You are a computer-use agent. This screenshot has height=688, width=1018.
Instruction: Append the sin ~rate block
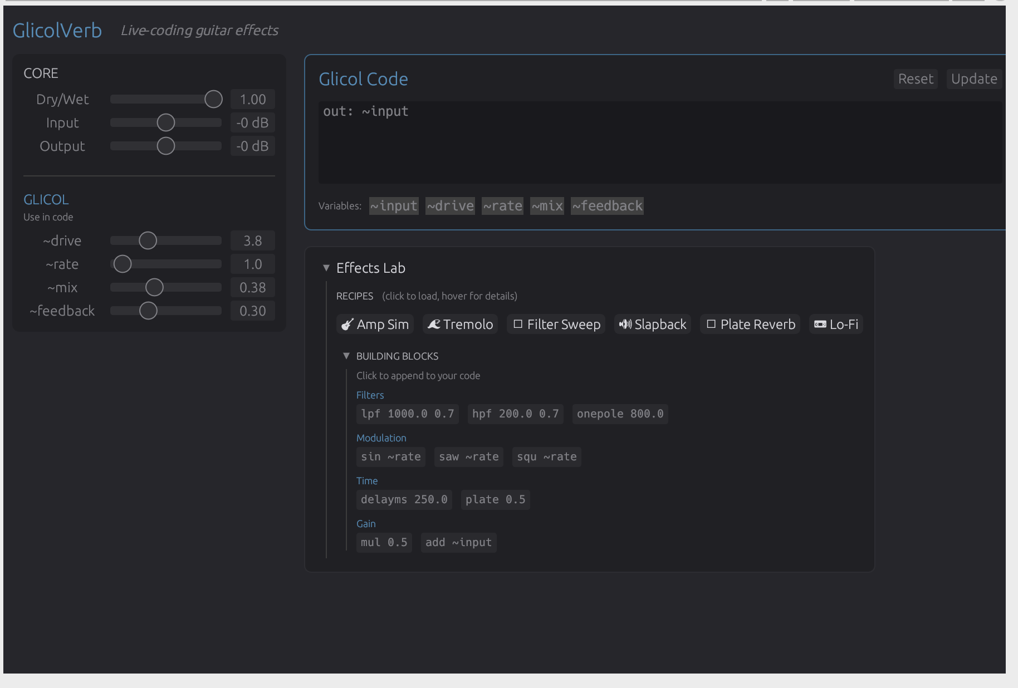[391, 457]
